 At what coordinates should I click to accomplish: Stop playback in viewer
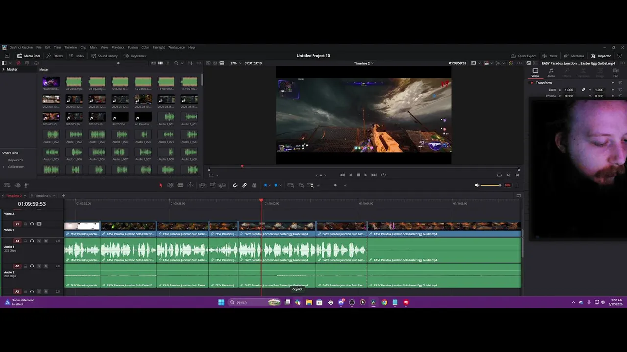point(358,175)
